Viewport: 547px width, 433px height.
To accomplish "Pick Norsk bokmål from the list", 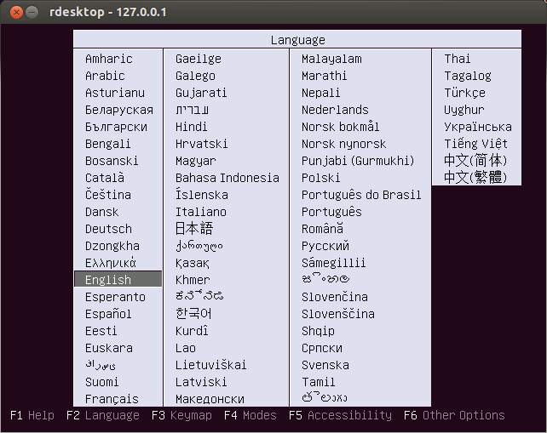I will [340, 127].
